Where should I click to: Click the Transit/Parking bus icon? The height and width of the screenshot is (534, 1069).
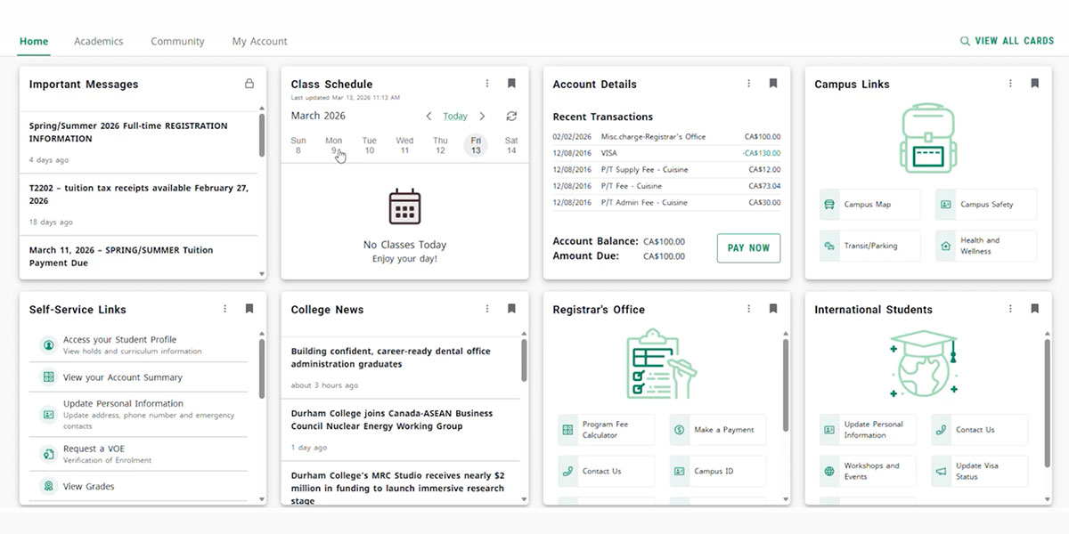(829, 246)
